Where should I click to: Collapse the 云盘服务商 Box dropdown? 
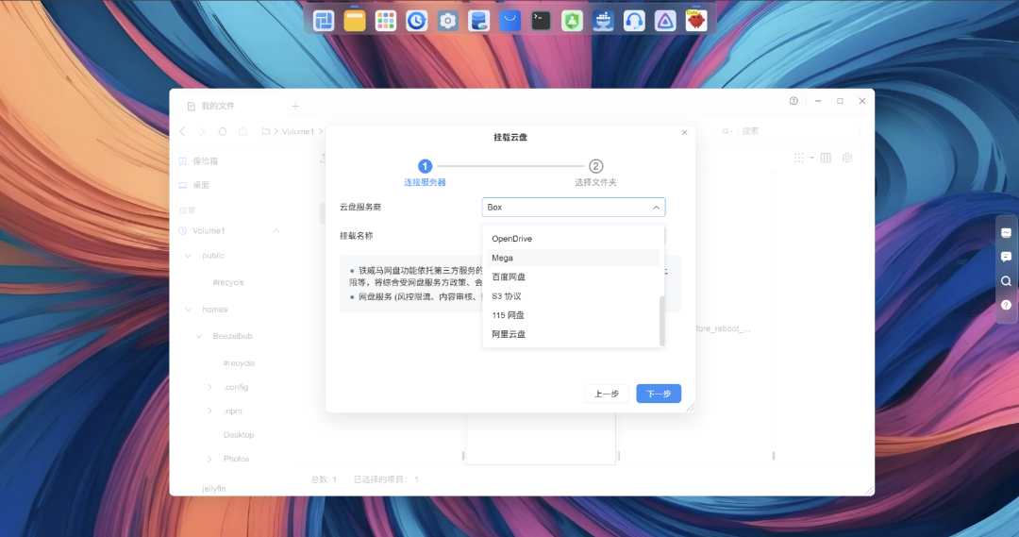click(657, 208)
